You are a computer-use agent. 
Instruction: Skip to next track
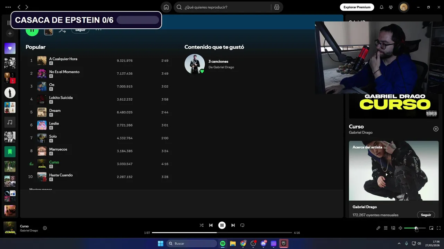coord(233,225)
